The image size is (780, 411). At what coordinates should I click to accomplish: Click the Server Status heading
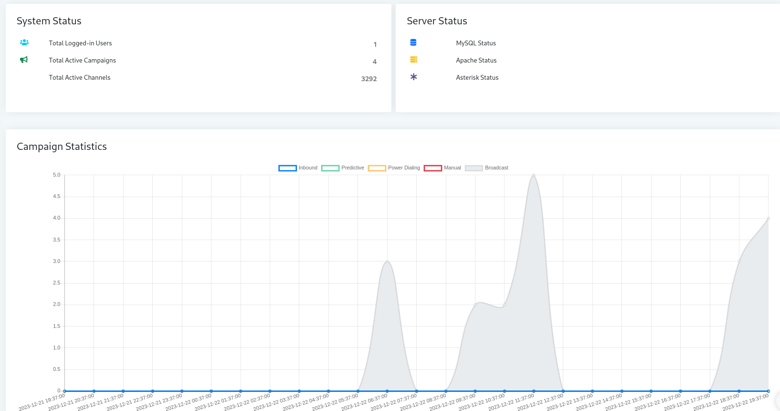coord(437,21)
